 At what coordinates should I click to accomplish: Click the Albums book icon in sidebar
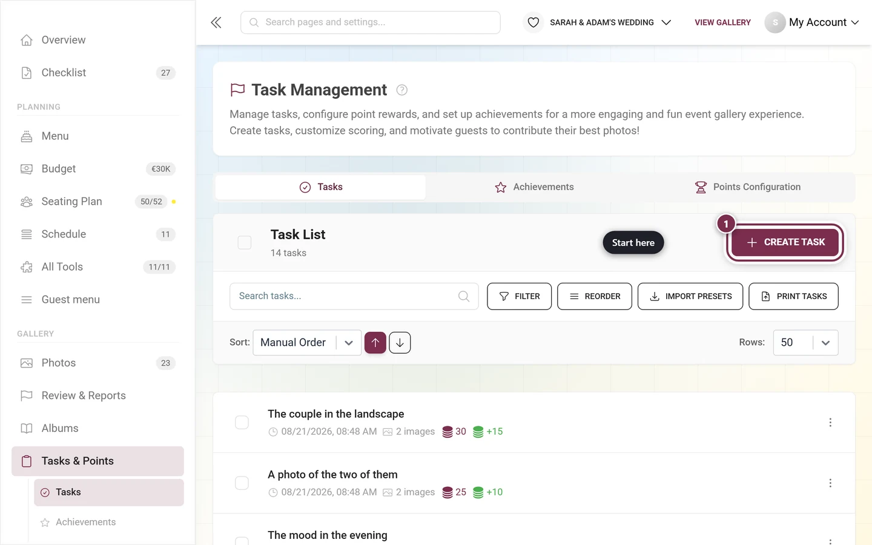click(x=27, y=429)
